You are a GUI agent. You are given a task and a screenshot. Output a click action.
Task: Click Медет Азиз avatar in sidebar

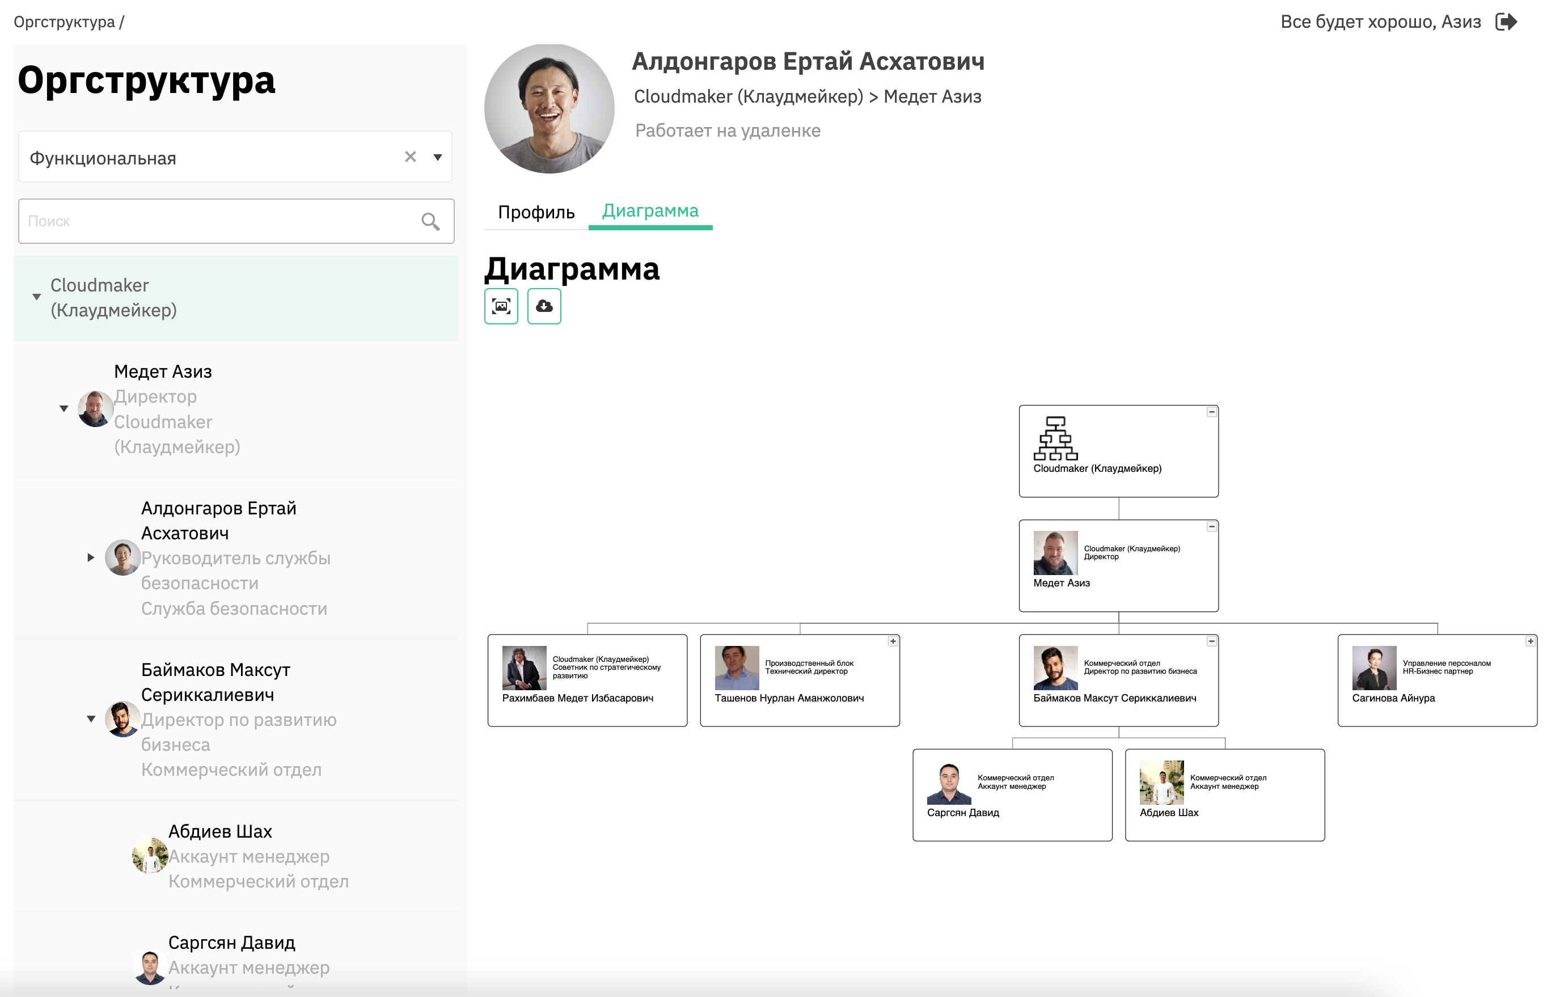tap(96, 408)
